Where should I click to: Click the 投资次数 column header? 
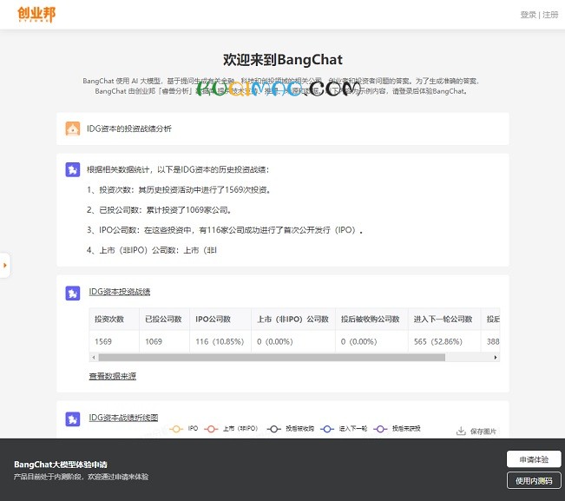click(114, 319)
